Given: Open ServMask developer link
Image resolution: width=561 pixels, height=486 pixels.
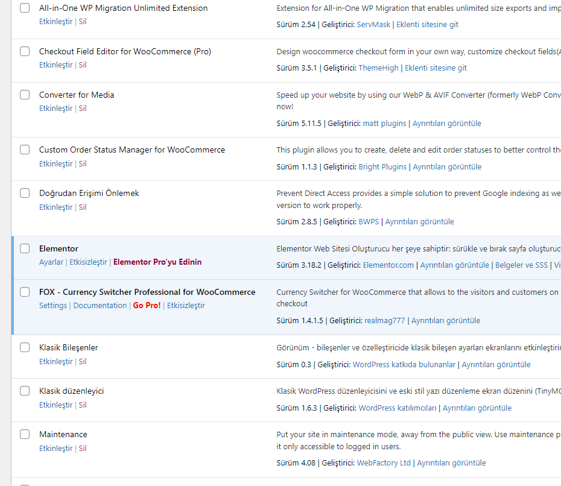Looking at the screenshot, I should click(373, 24).
